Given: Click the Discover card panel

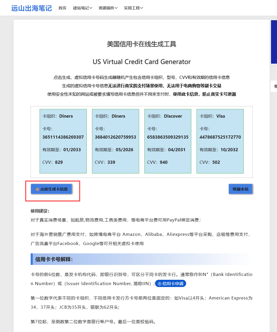Looking at the screenshot, I should [x=167, y=141].
